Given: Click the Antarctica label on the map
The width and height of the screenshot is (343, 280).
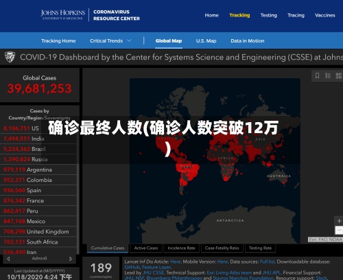Looking at the screenshot, I should 230,220.
